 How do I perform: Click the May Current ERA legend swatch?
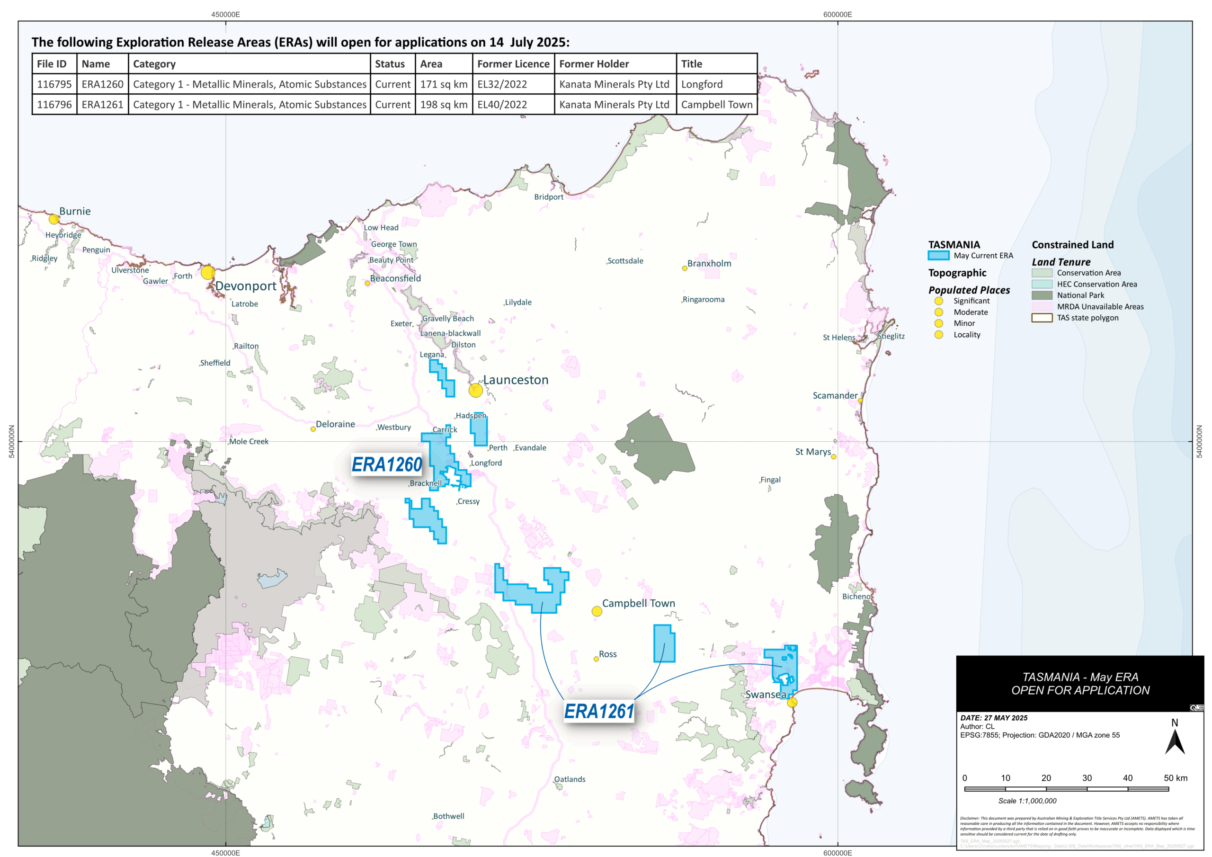pyautogui.click(x=938, y=256)
